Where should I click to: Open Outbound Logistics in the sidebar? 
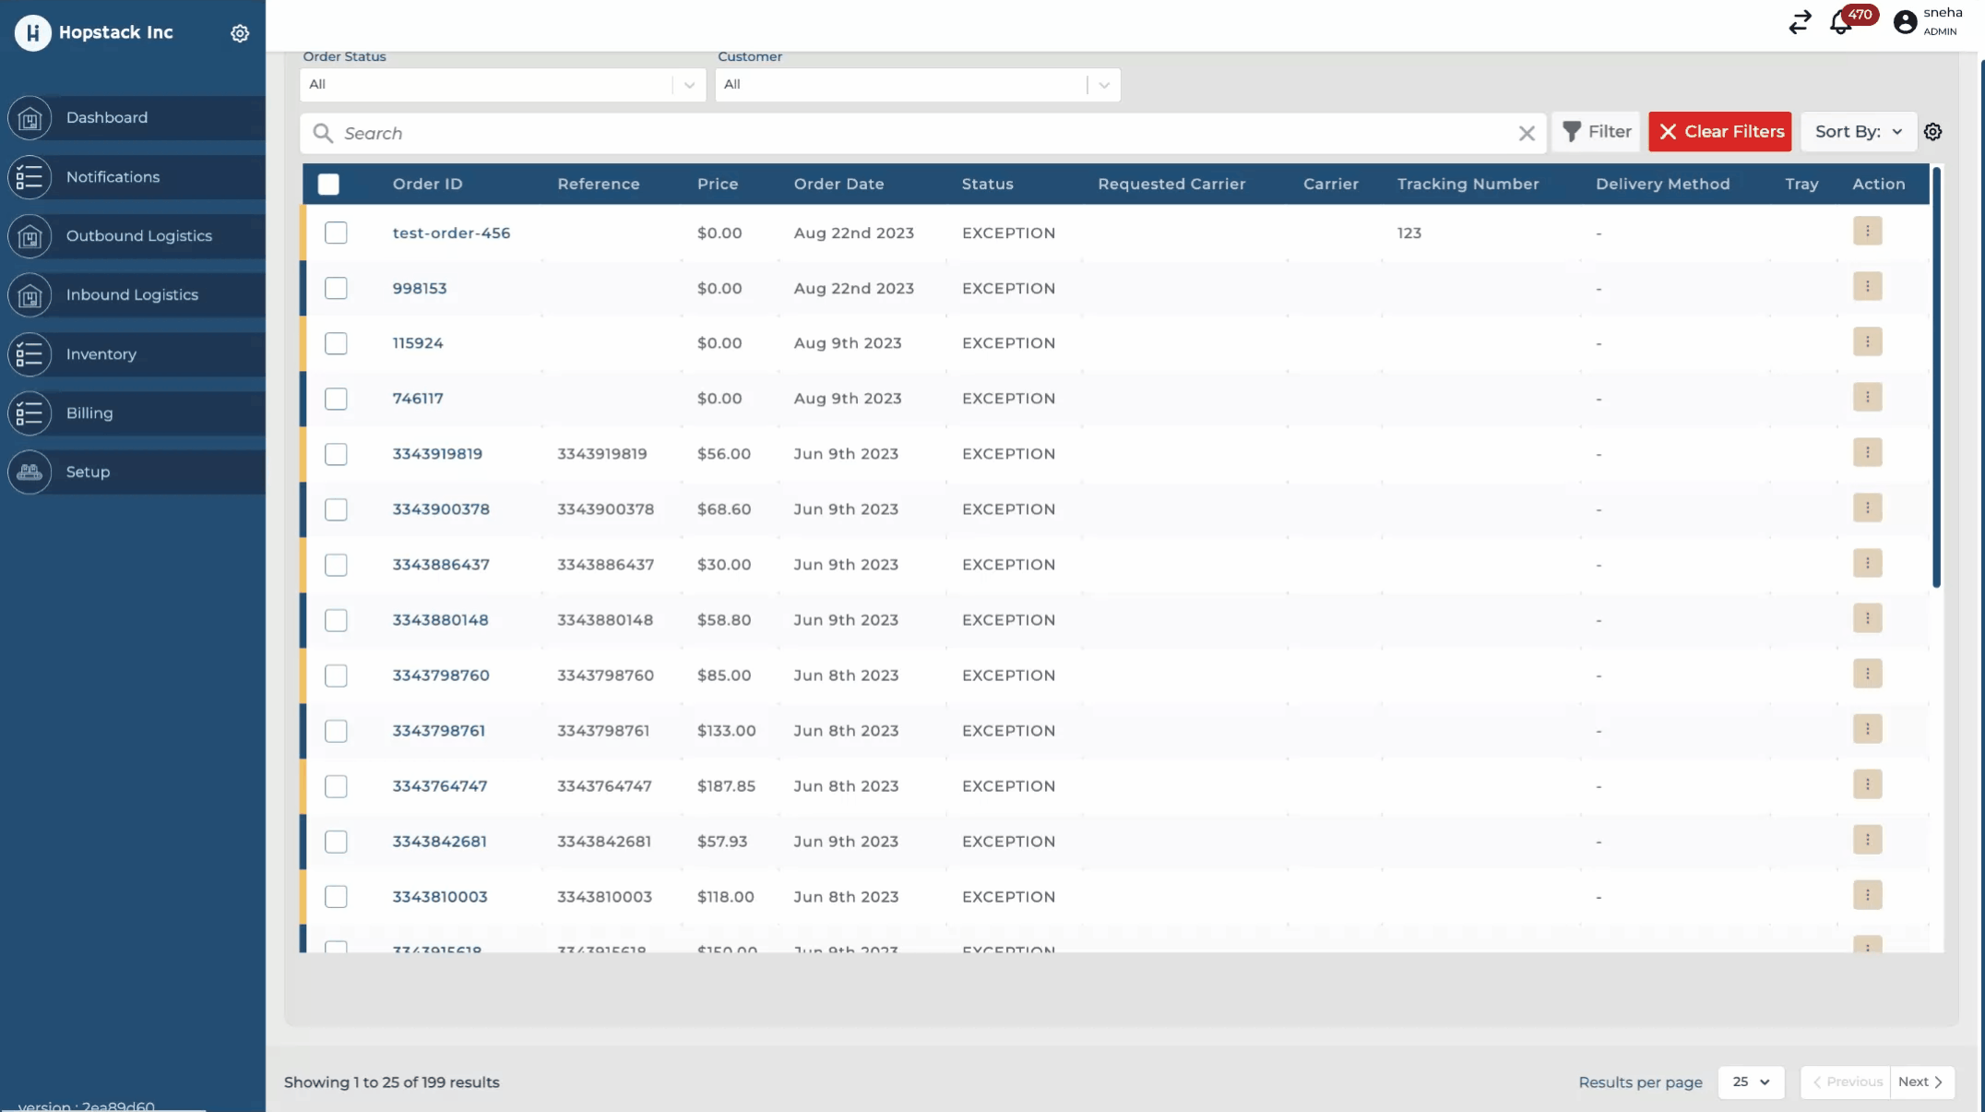[138, 236]
